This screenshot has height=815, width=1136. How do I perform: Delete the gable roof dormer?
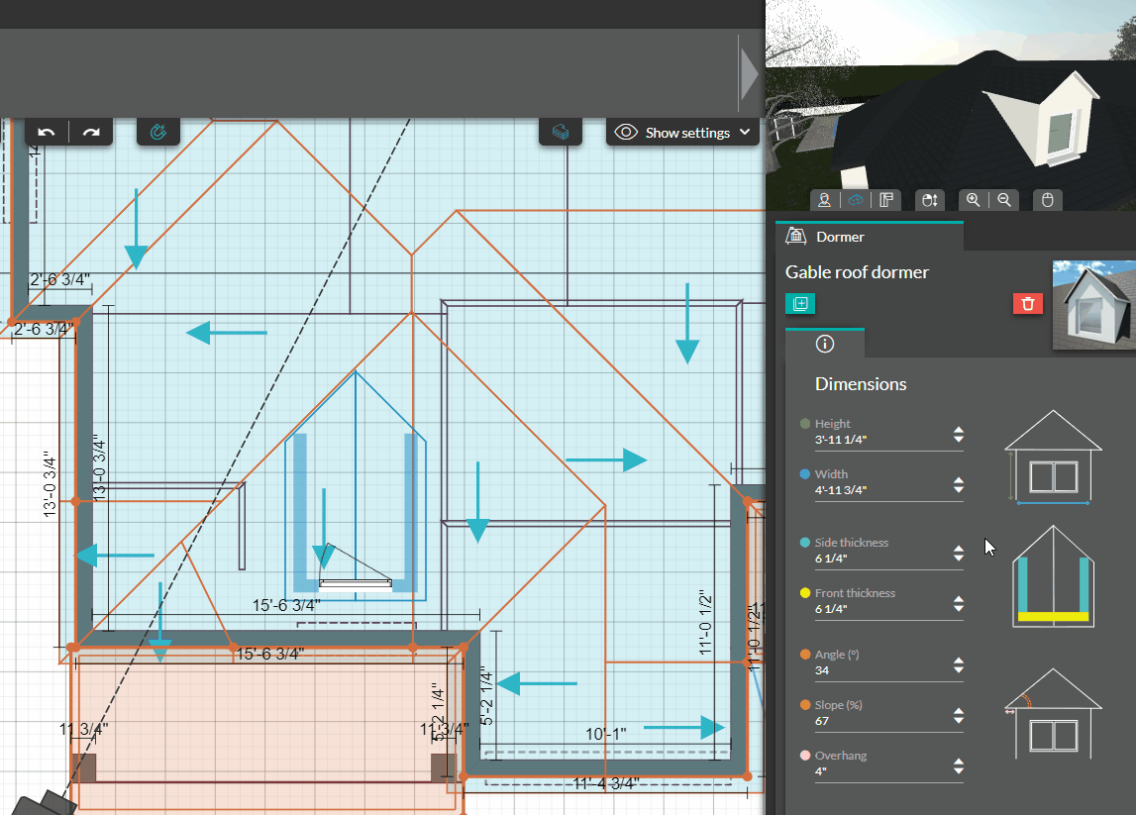tap(1027, 303)
